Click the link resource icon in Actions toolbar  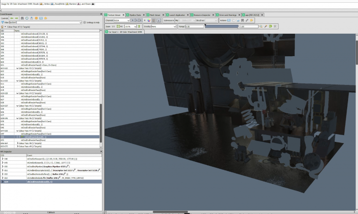pos(247,20)
